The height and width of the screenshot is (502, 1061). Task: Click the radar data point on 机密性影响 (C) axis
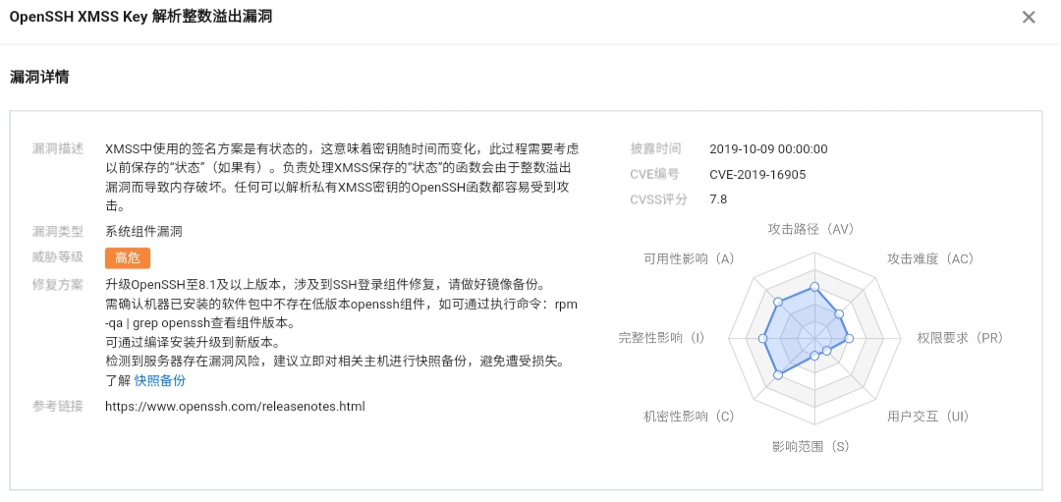coord(778,374)
